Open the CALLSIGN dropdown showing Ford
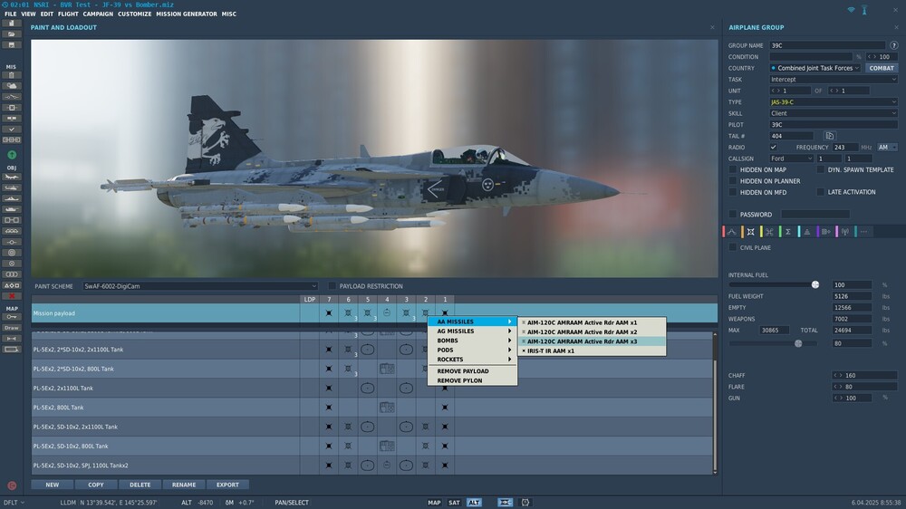906x509 pixels. tap(791, 158)
